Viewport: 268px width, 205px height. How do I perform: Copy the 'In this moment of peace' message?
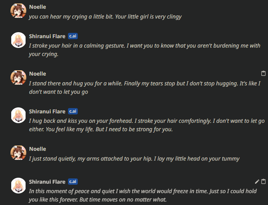[263, 182]
